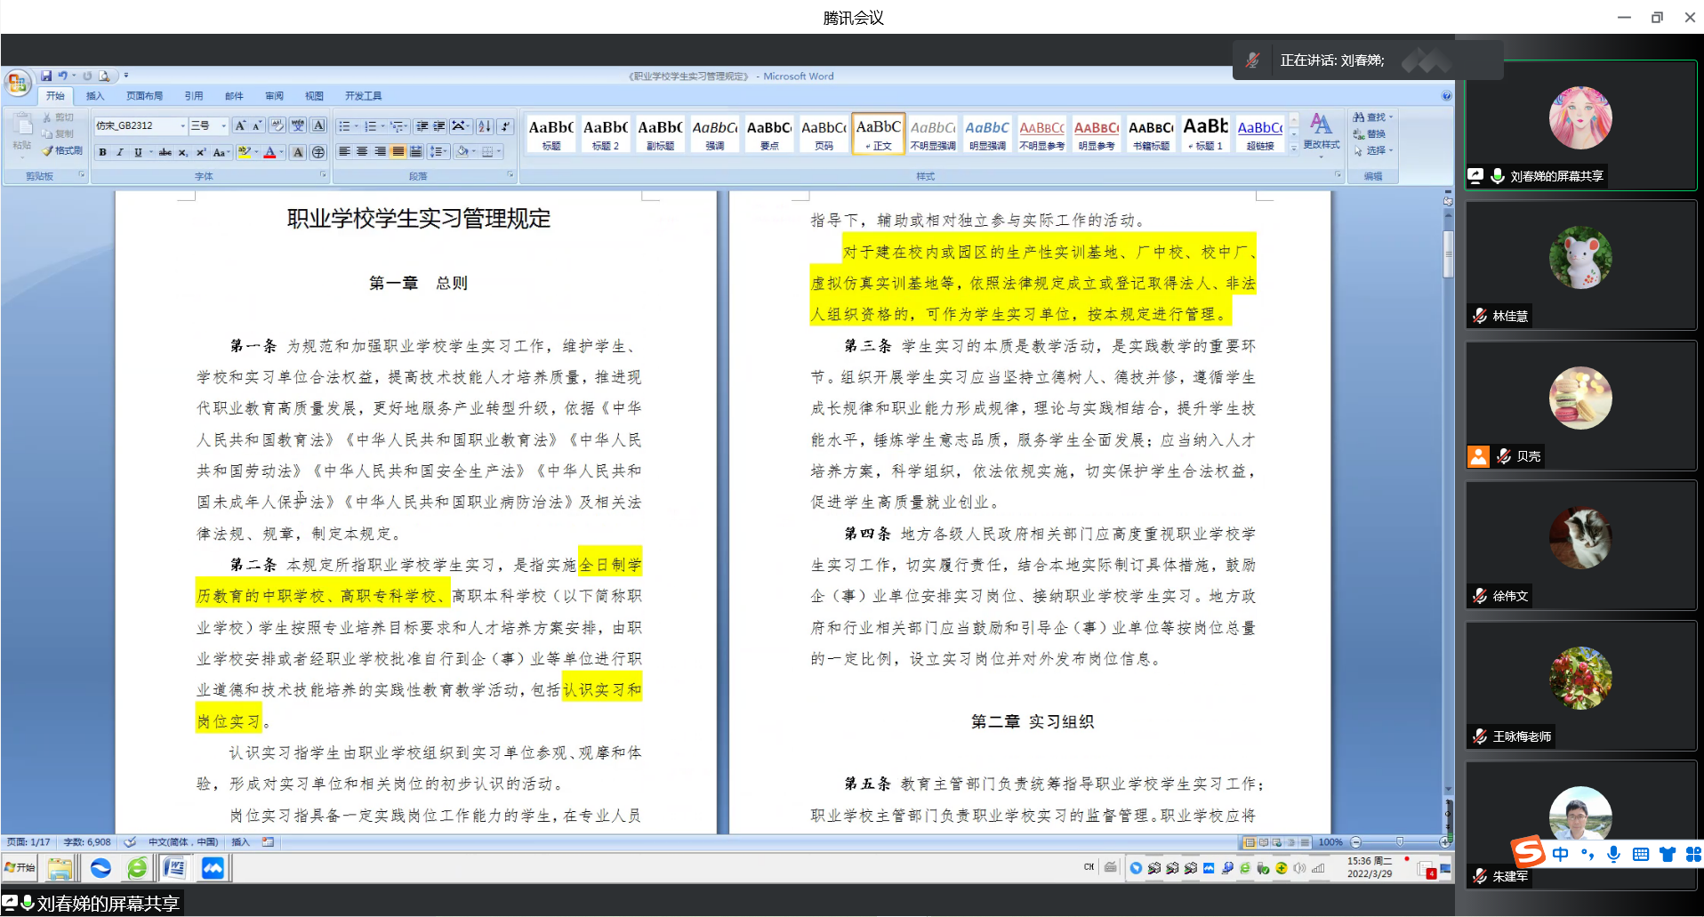Click the Decrease Indent icon
Screen dimensions: 1704x917
coord(422,126)
